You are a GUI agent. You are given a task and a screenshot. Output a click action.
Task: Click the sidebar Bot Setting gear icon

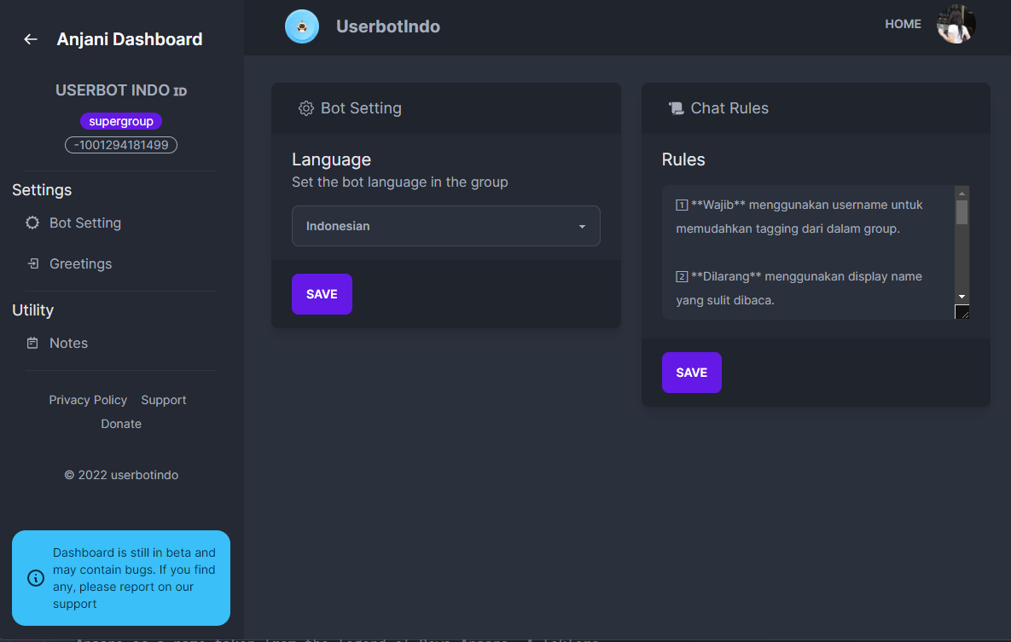[32, 223]
